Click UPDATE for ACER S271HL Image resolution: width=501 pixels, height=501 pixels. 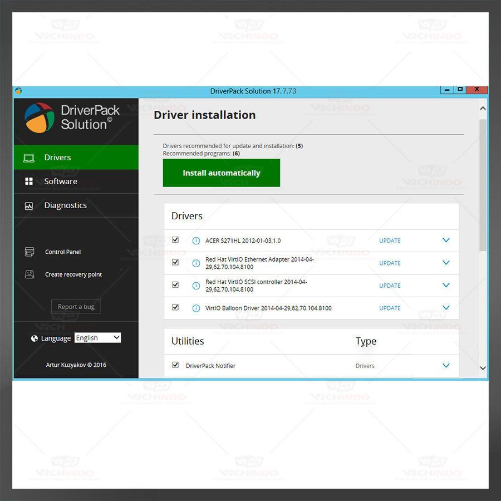(x=390, y=240)
